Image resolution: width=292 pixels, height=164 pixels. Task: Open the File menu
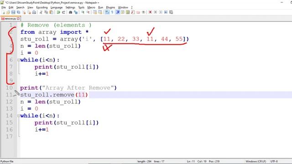4,7
